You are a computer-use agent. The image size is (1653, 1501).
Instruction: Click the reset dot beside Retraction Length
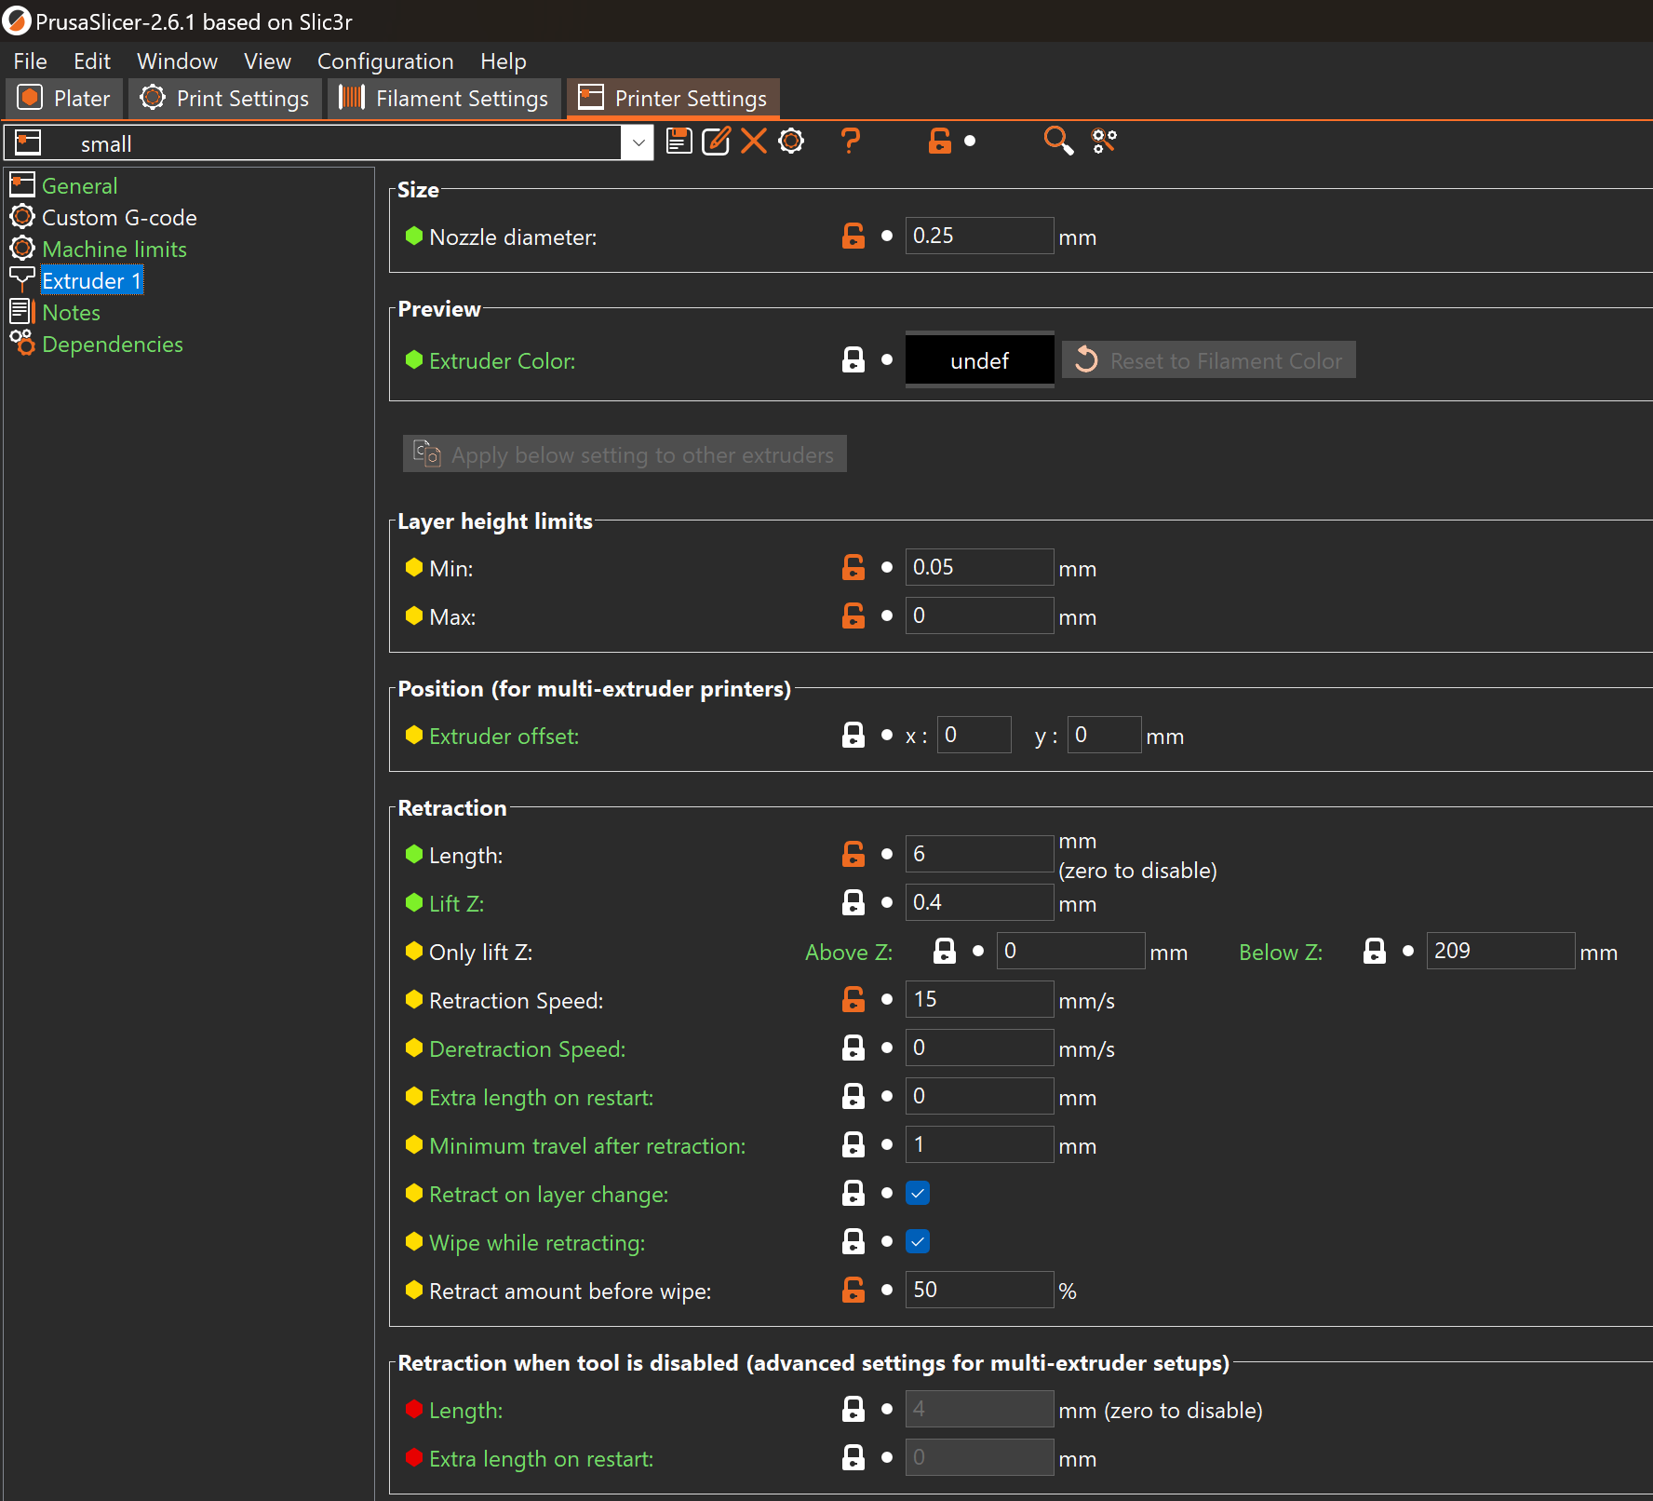(887, 854)
